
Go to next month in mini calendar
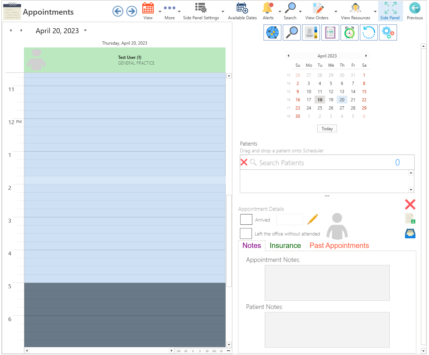tap(366, 56)
